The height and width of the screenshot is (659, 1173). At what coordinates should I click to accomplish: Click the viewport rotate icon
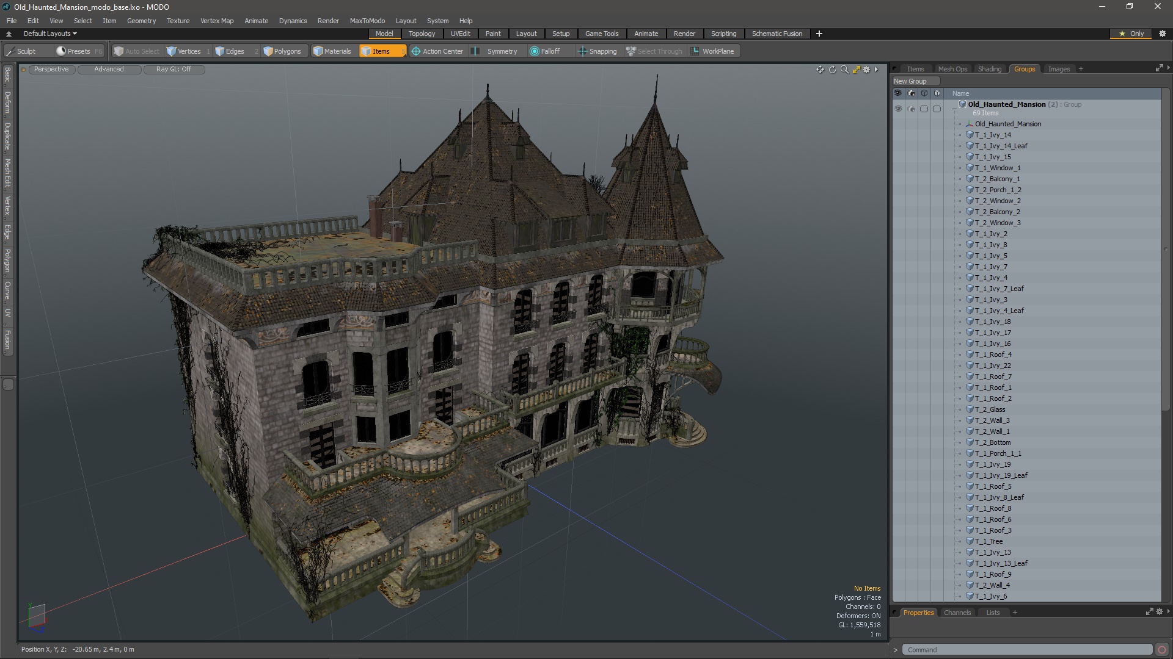click(832, 70)
